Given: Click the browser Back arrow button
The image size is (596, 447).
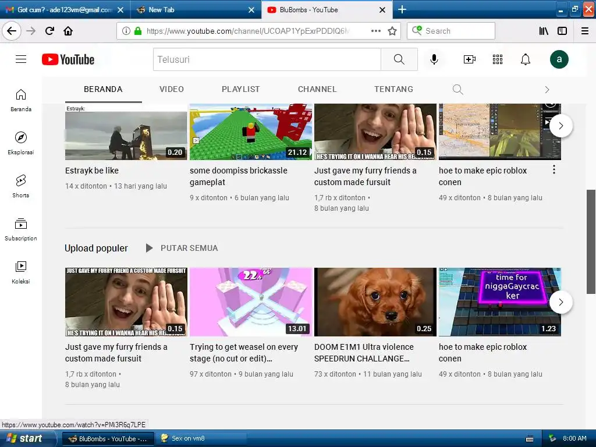Looking at the screenshot, I should point(12,31).
